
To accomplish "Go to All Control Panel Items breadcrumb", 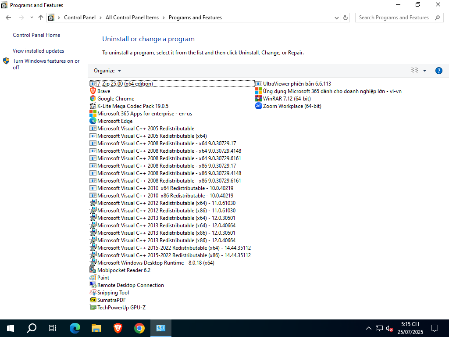I will [x=132, y=18].
